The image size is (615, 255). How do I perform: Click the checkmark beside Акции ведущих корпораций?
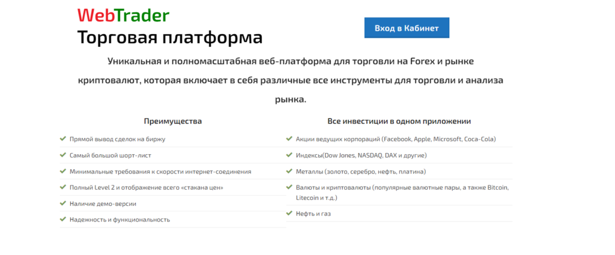coord(289,139)
